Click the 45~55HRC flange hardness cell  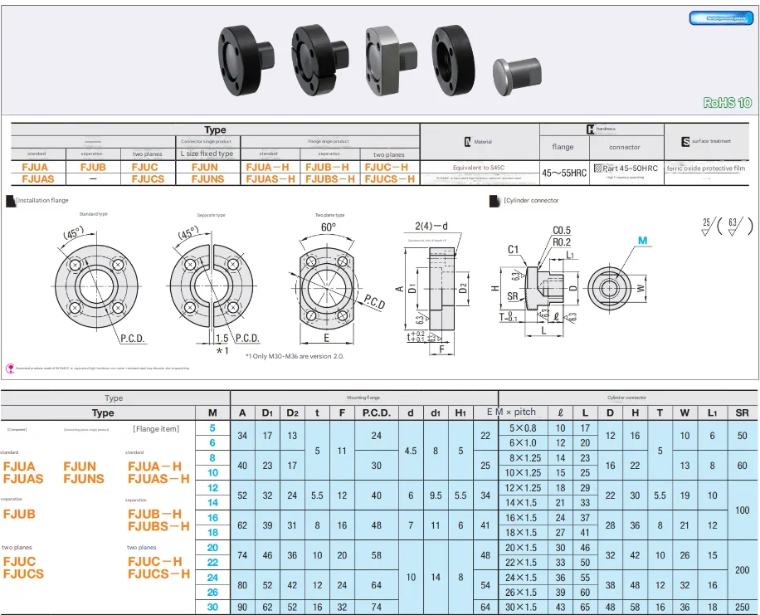coord(564,173)
